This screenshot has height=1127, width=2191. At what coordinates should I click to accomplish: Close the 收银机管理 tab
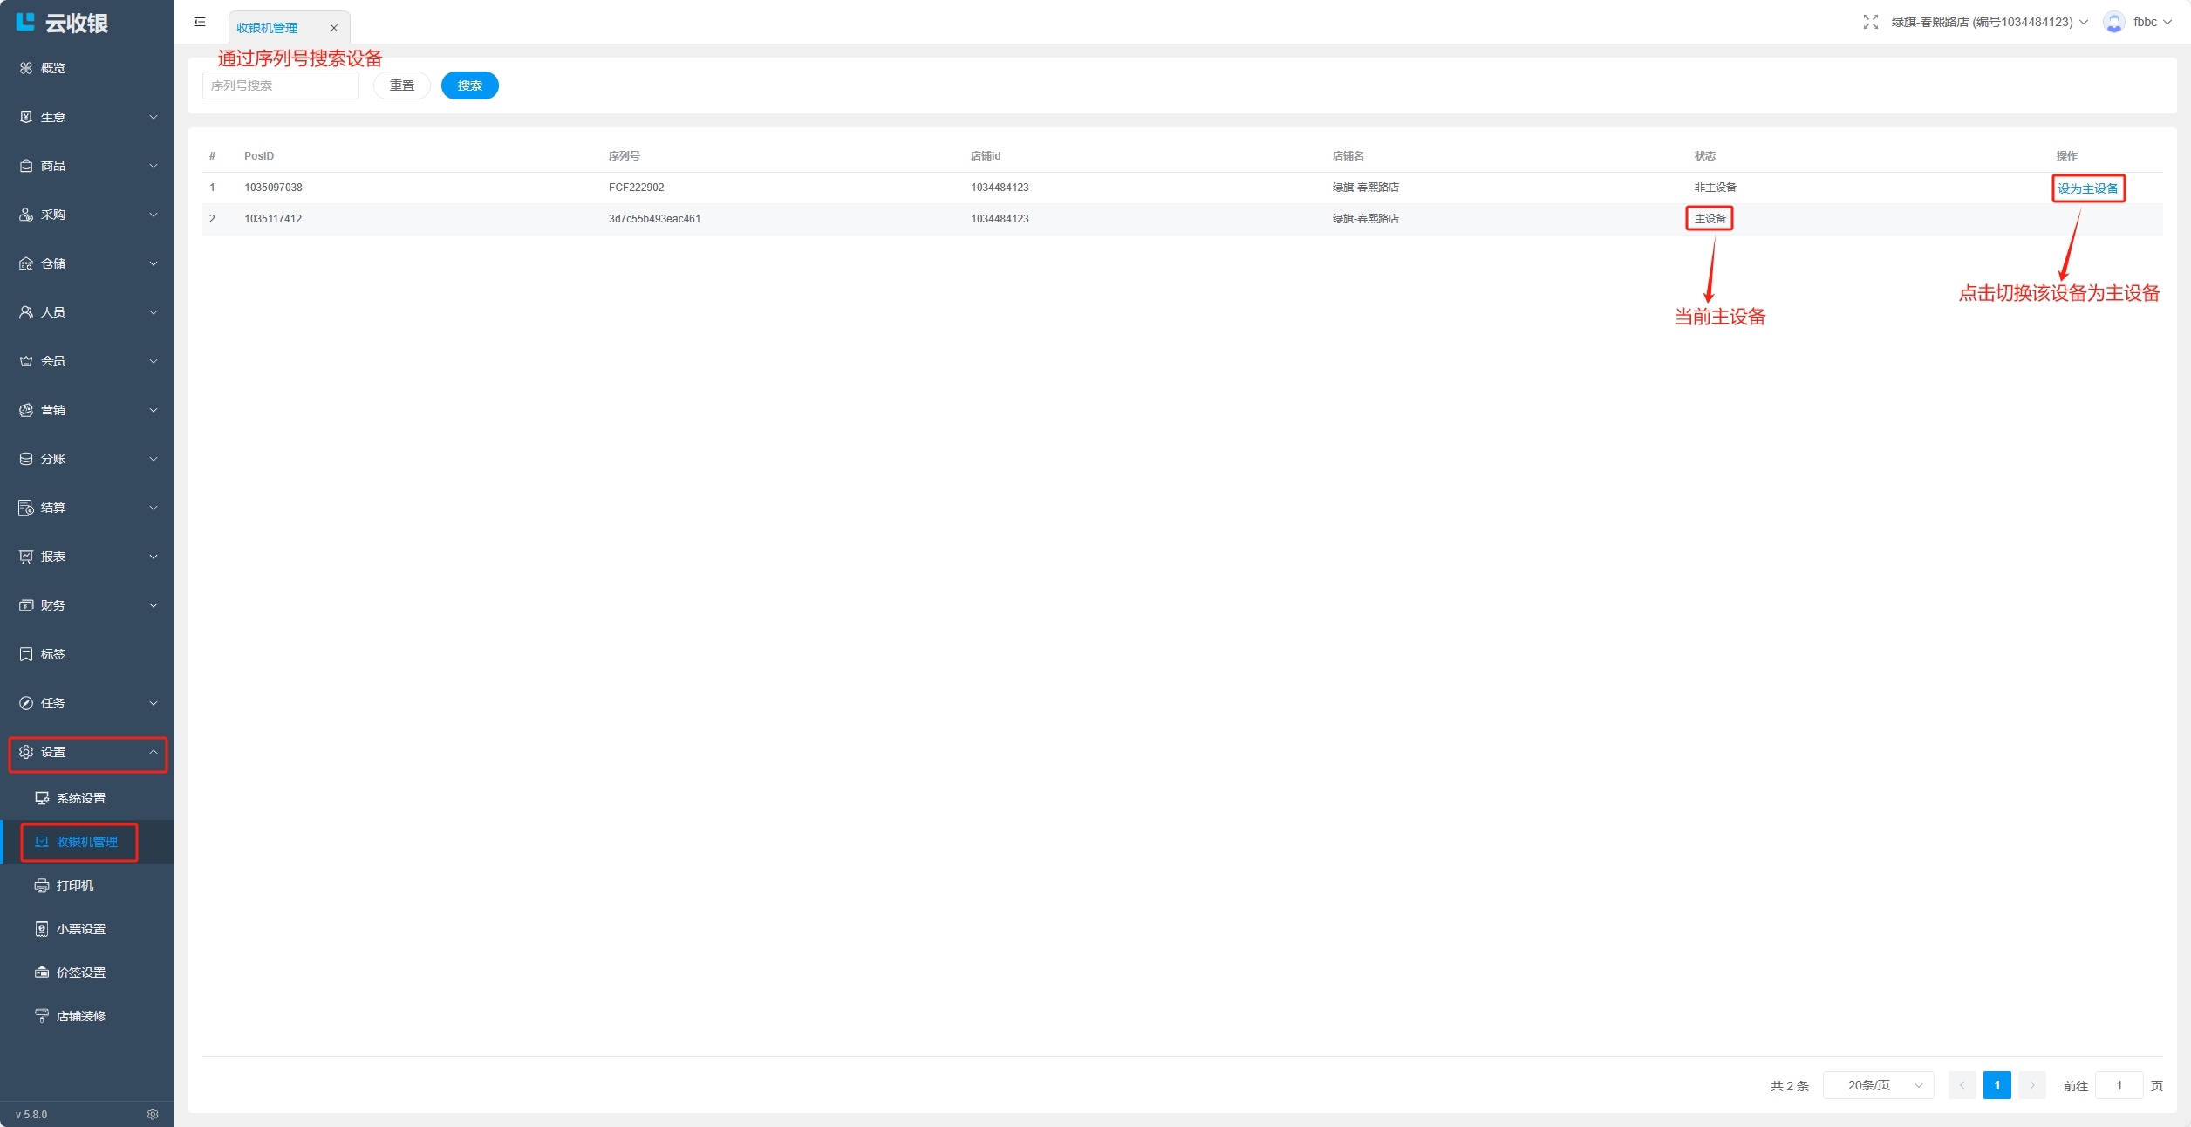333,28
